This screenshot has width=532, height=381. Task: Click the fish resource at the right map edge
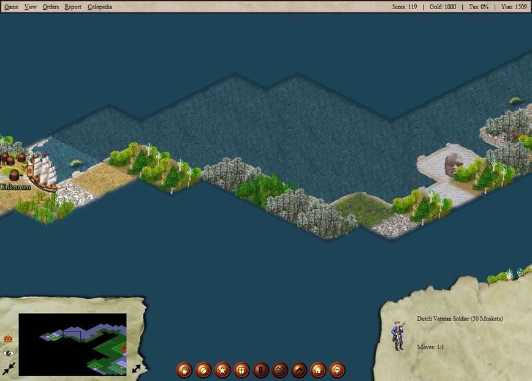(515, 100)
